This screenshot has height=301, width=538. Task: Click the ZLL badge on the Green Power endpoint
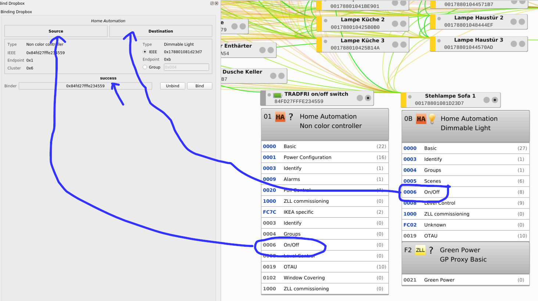point(420,250)
